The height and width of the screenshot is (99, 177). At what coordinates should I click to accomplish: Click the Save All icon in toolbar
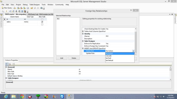(x=38, y=8)
